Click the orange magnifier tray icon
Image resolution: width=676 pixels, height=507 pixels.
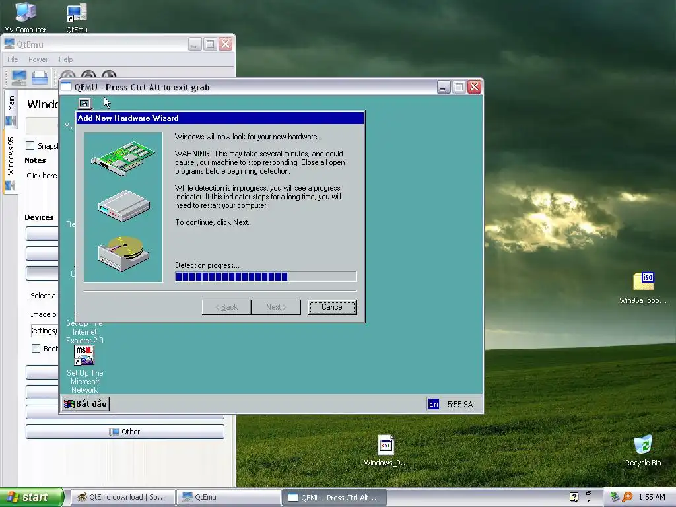point(627,498)
